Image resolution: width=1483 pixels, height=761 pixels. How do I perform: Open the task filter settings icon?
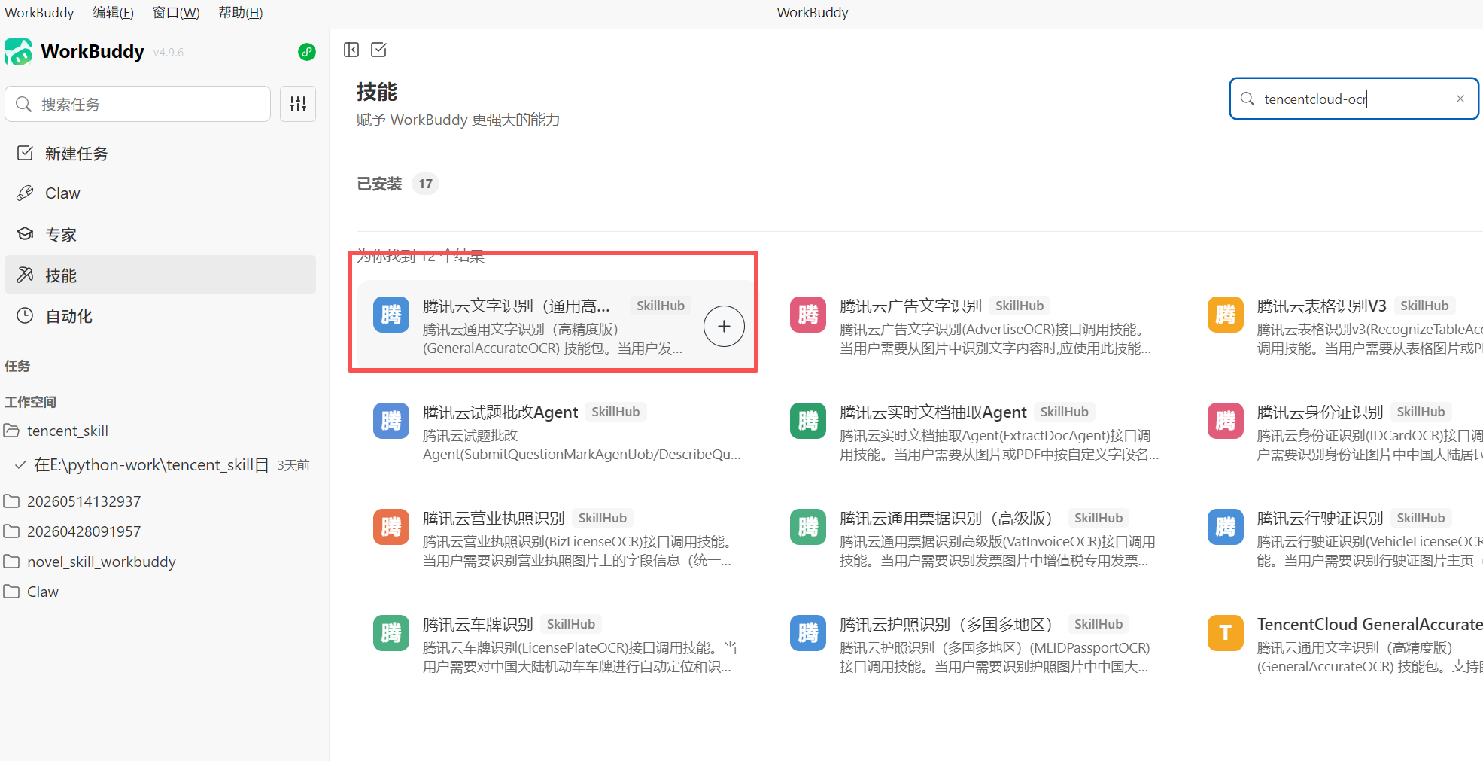[x=298, y=104]
